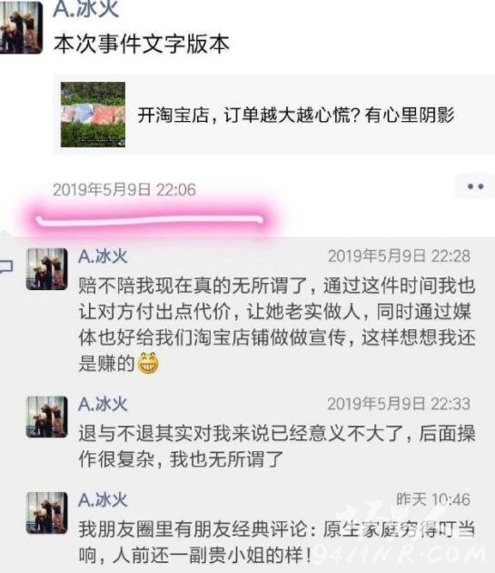The image size is (495, 573).
Task: Tap the post timestamp 2019年5月9日 22:06
Action: tap(124, 190)
